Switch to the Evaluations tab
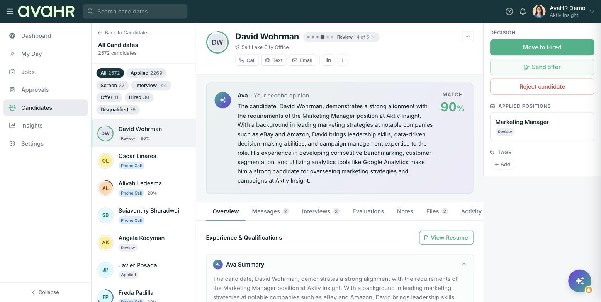 coord(368,211)
